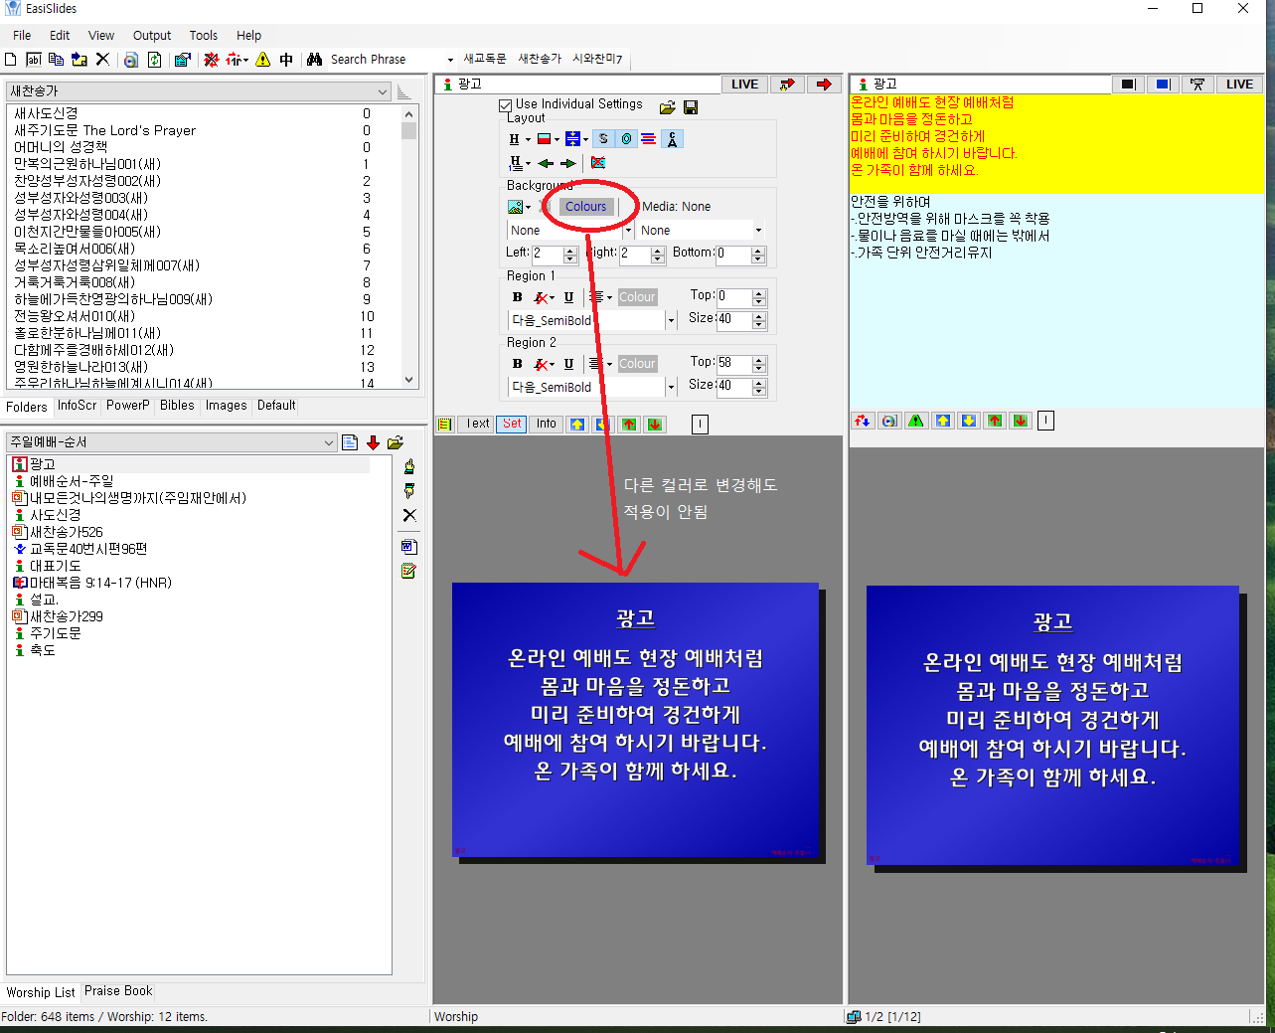Click the binoculars Find icon
The image size is (1275, 1033).
click(314, 60)
